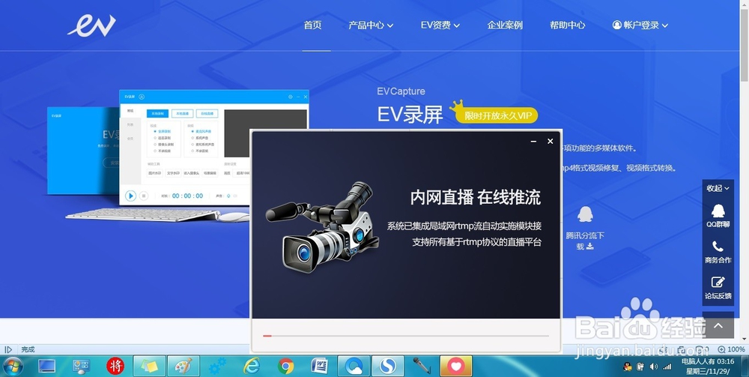Click the blue gears taskbar icon

click(218, 367)
